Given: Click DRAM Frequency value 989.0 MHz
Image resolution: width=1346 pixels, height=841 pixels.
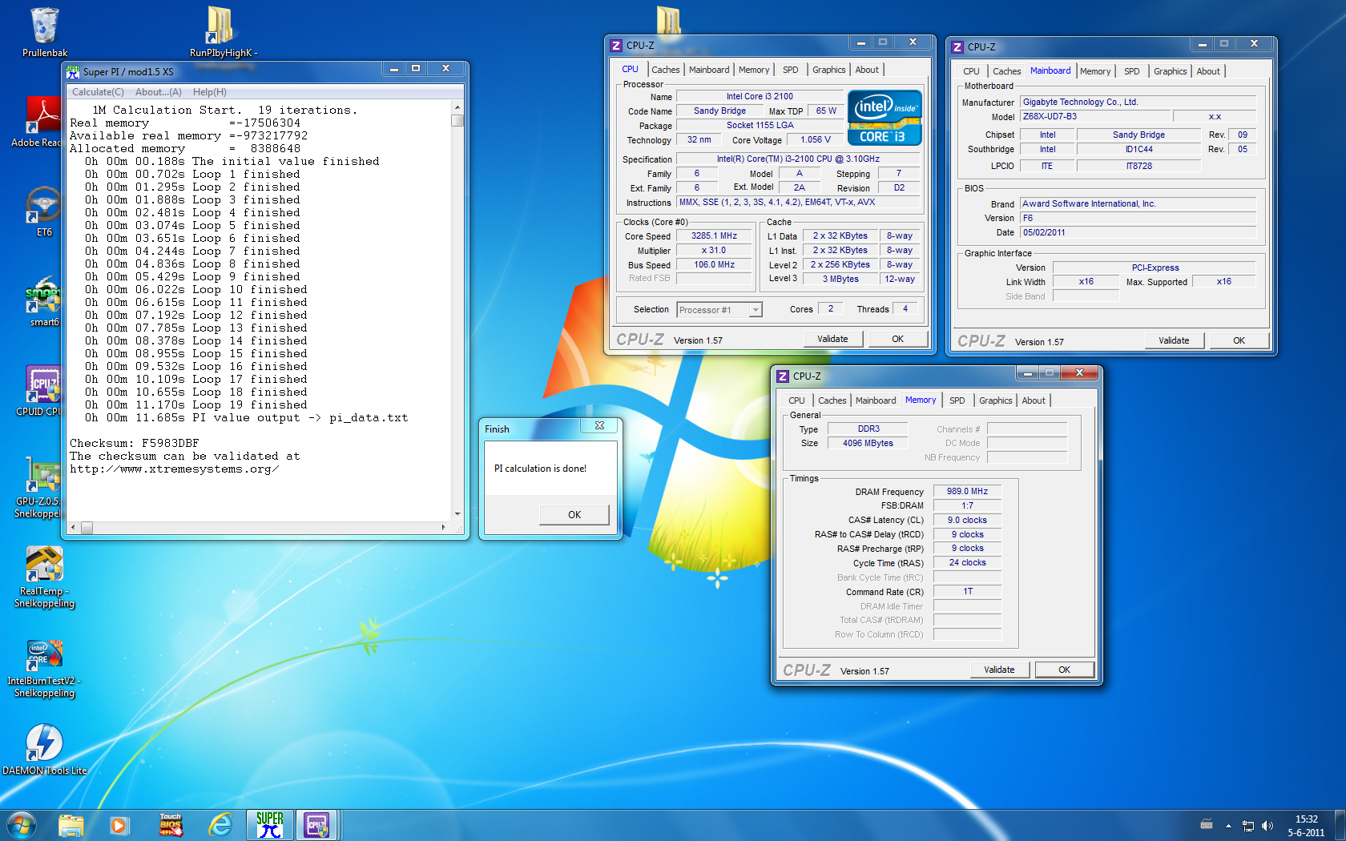Looking at the screenshot, I should 967,492.
